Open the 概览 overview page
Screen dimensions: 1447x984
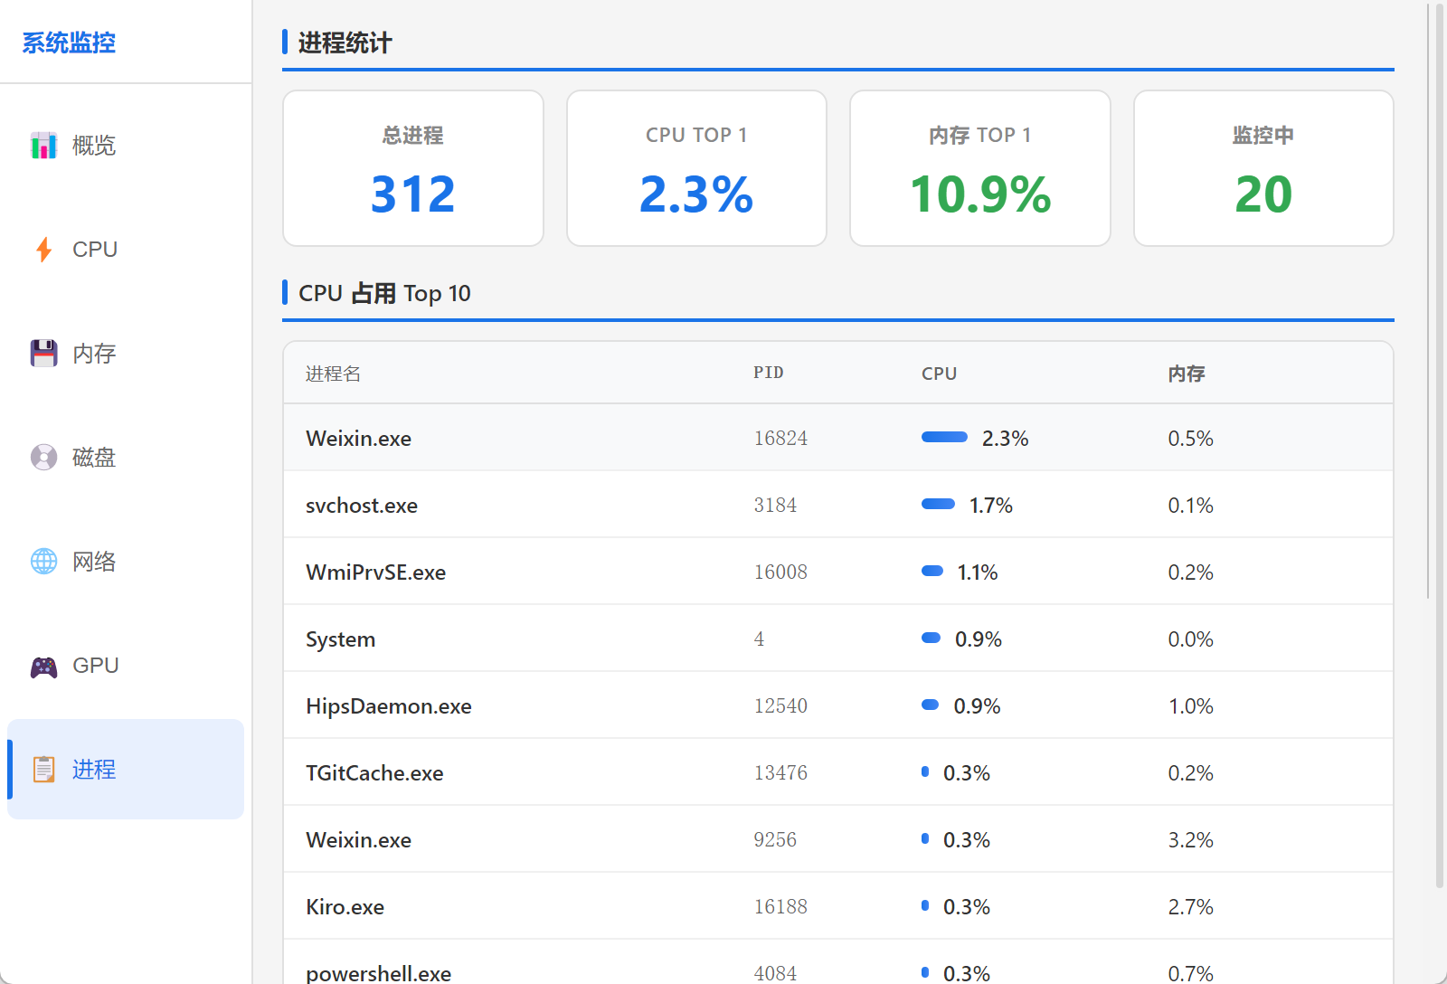point(94,146)
